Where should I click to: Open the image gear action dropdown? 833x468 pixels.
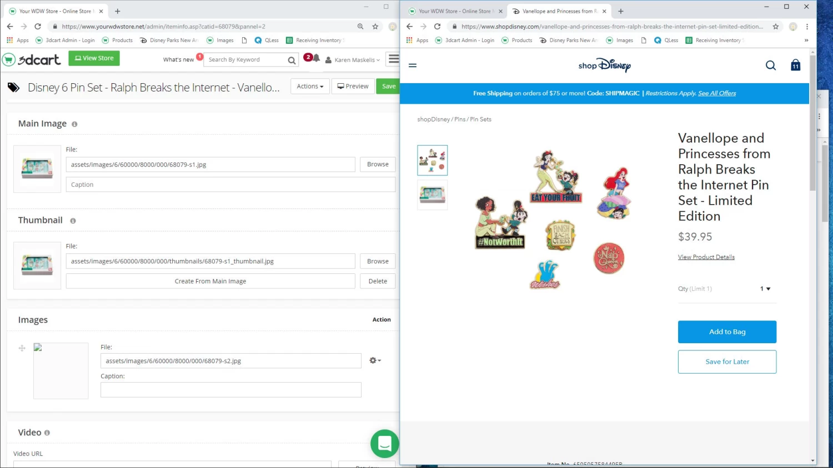coord(375,360)
